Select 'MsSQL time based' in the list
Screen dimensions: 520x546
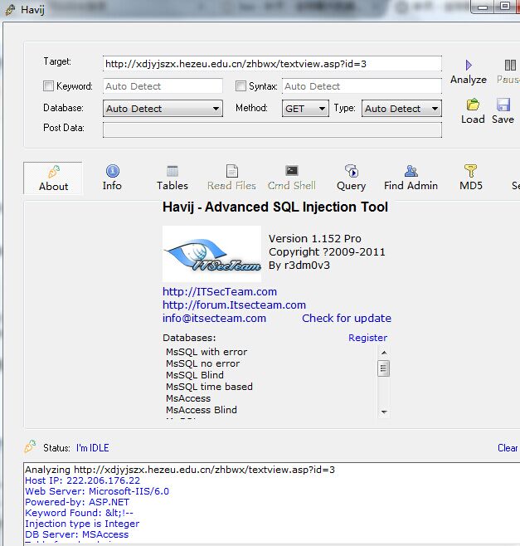tap(209, 387)
